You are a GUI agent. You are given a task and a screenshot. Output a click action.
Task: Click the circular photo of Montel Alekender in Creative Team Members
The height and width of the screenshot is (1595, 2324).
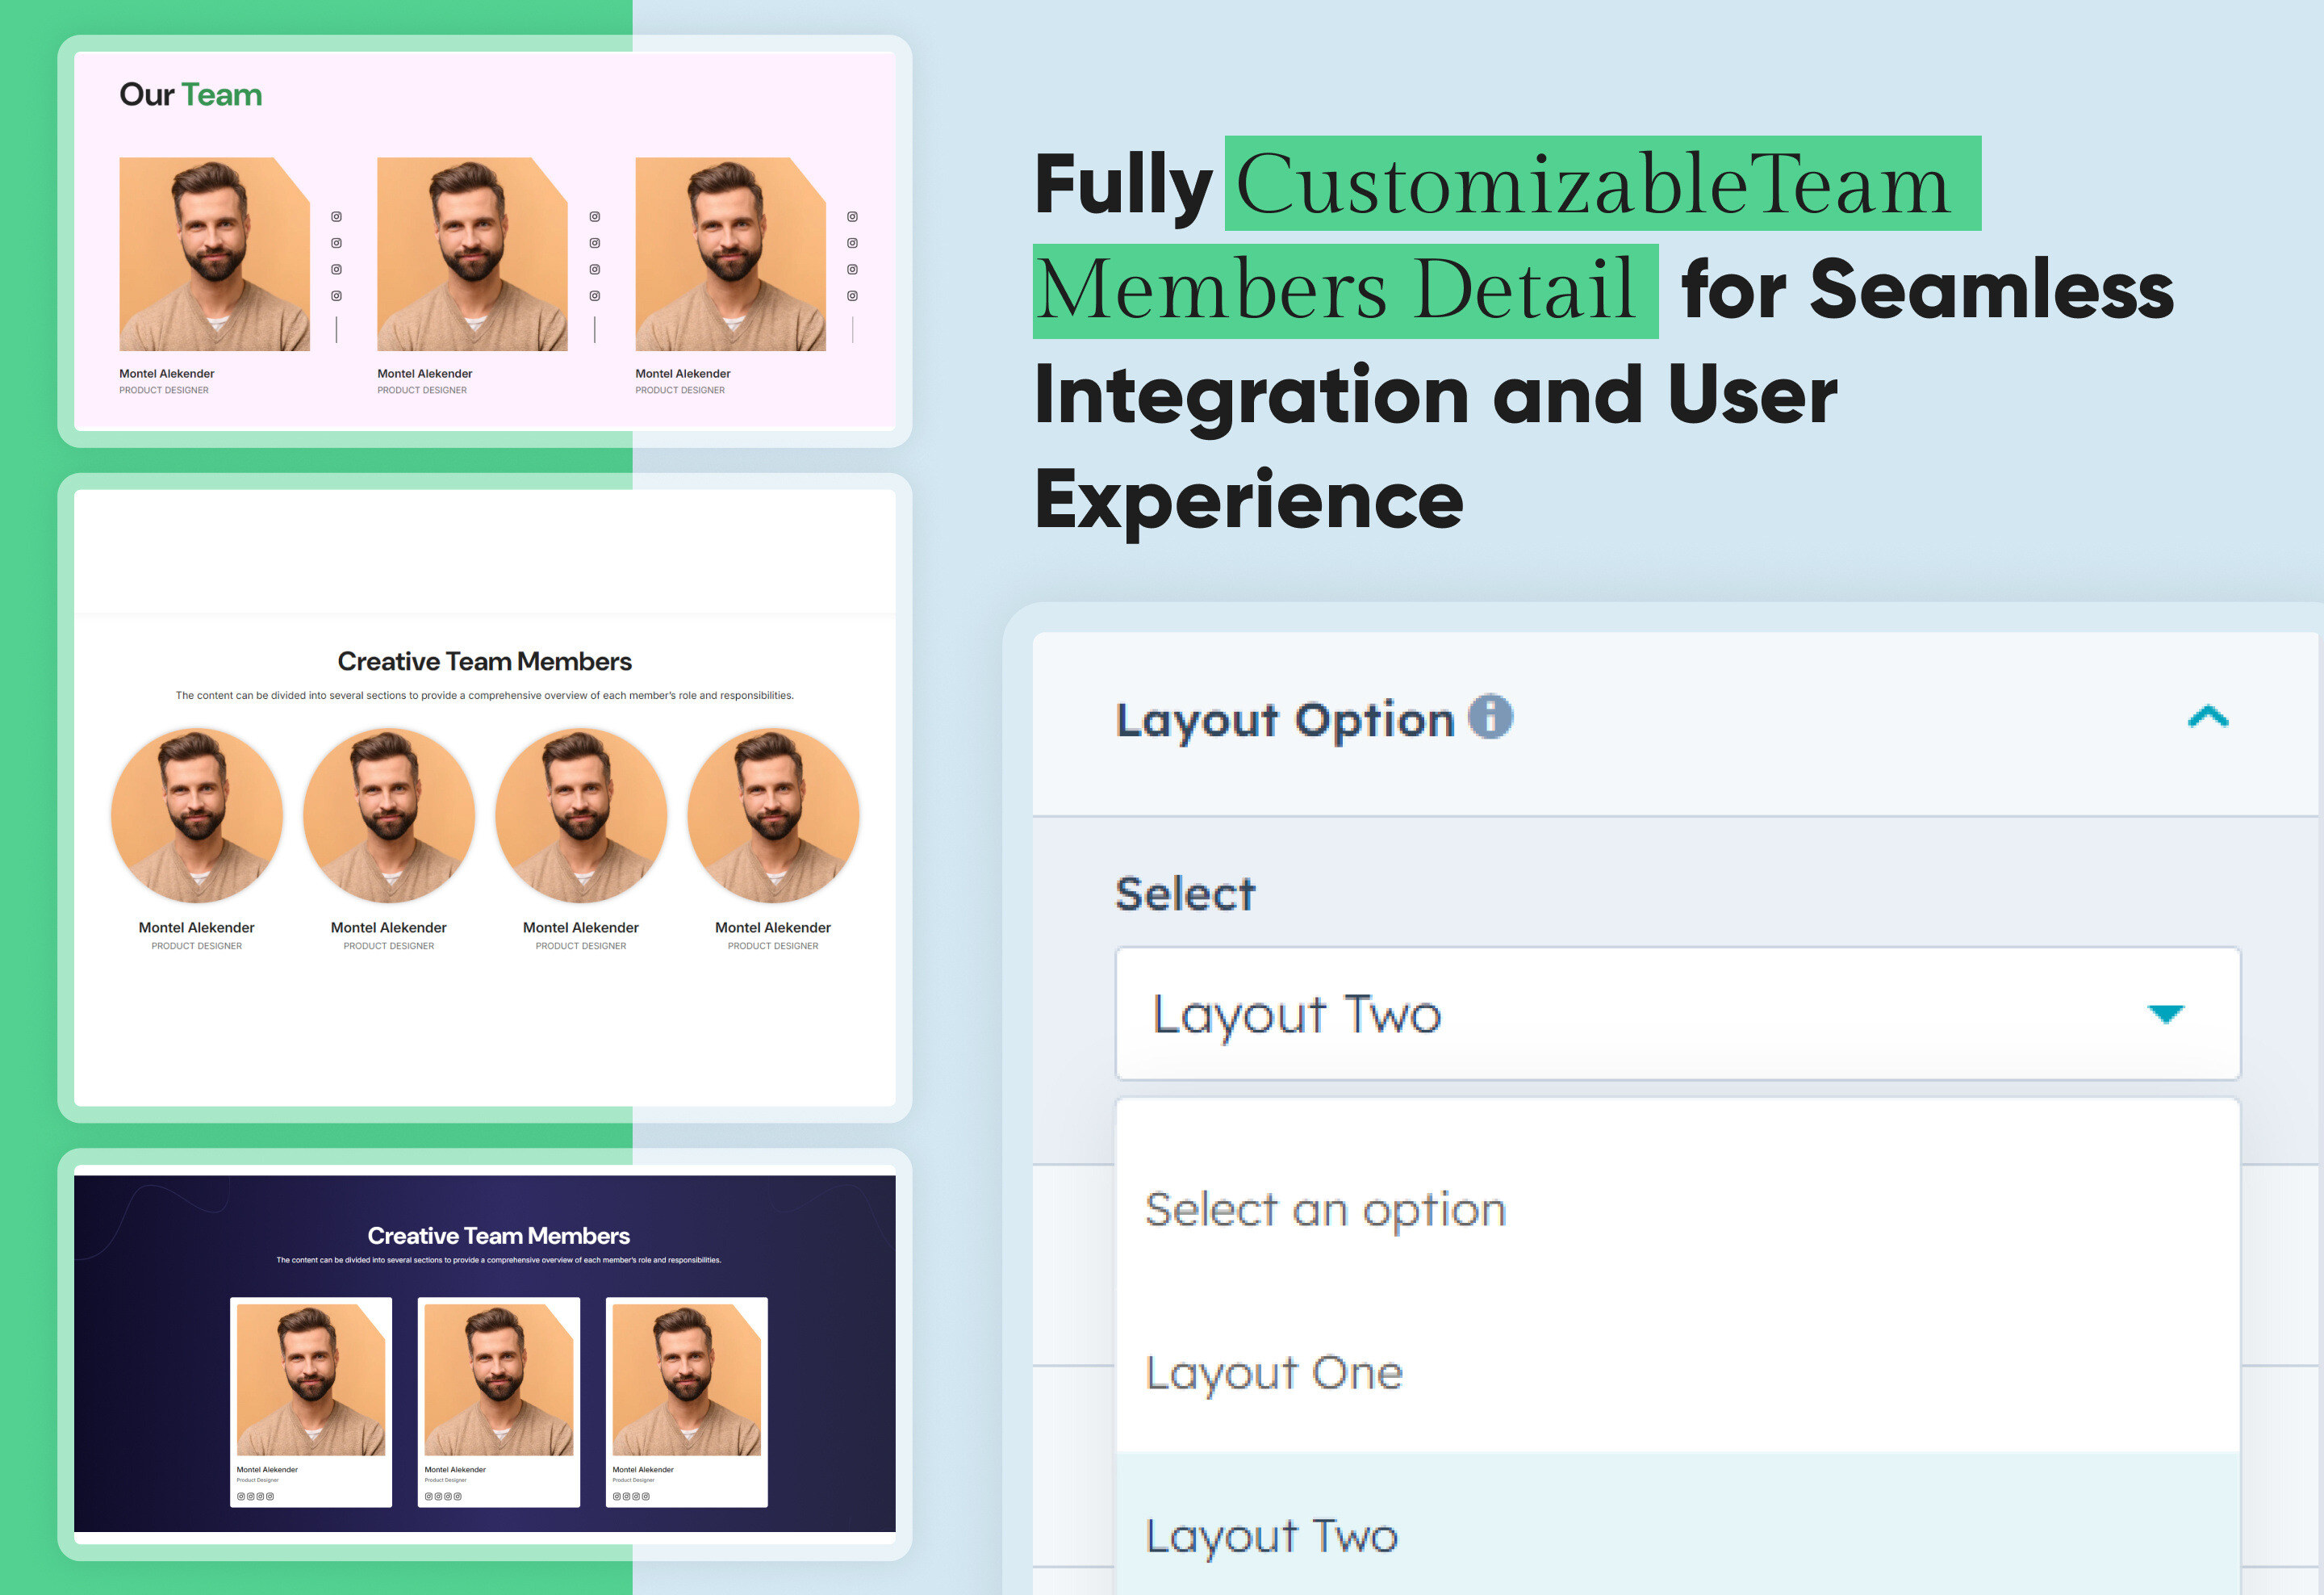197,816
